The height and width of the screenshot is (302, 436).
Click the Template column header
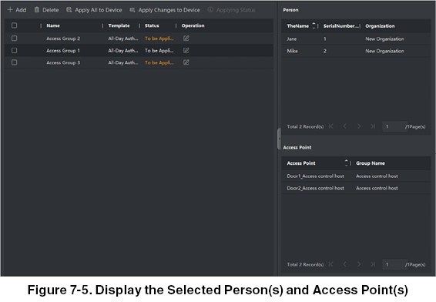click(119, 25)
